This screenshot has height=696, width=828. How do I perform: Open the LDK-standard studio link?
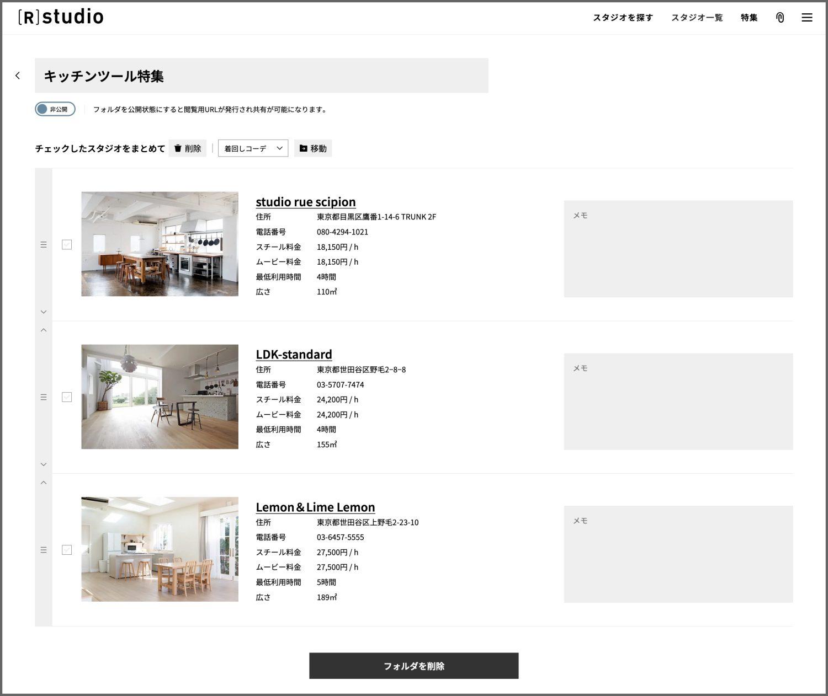click(294, 354)
